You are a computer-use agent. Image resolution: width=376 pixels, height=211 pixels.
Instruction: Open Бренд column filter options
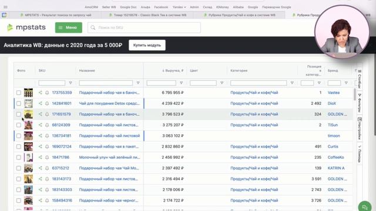346,83
